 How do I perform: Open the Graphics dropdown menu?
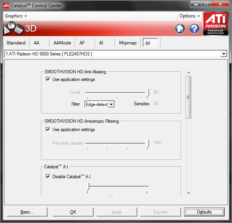click(x=16, y=16)
